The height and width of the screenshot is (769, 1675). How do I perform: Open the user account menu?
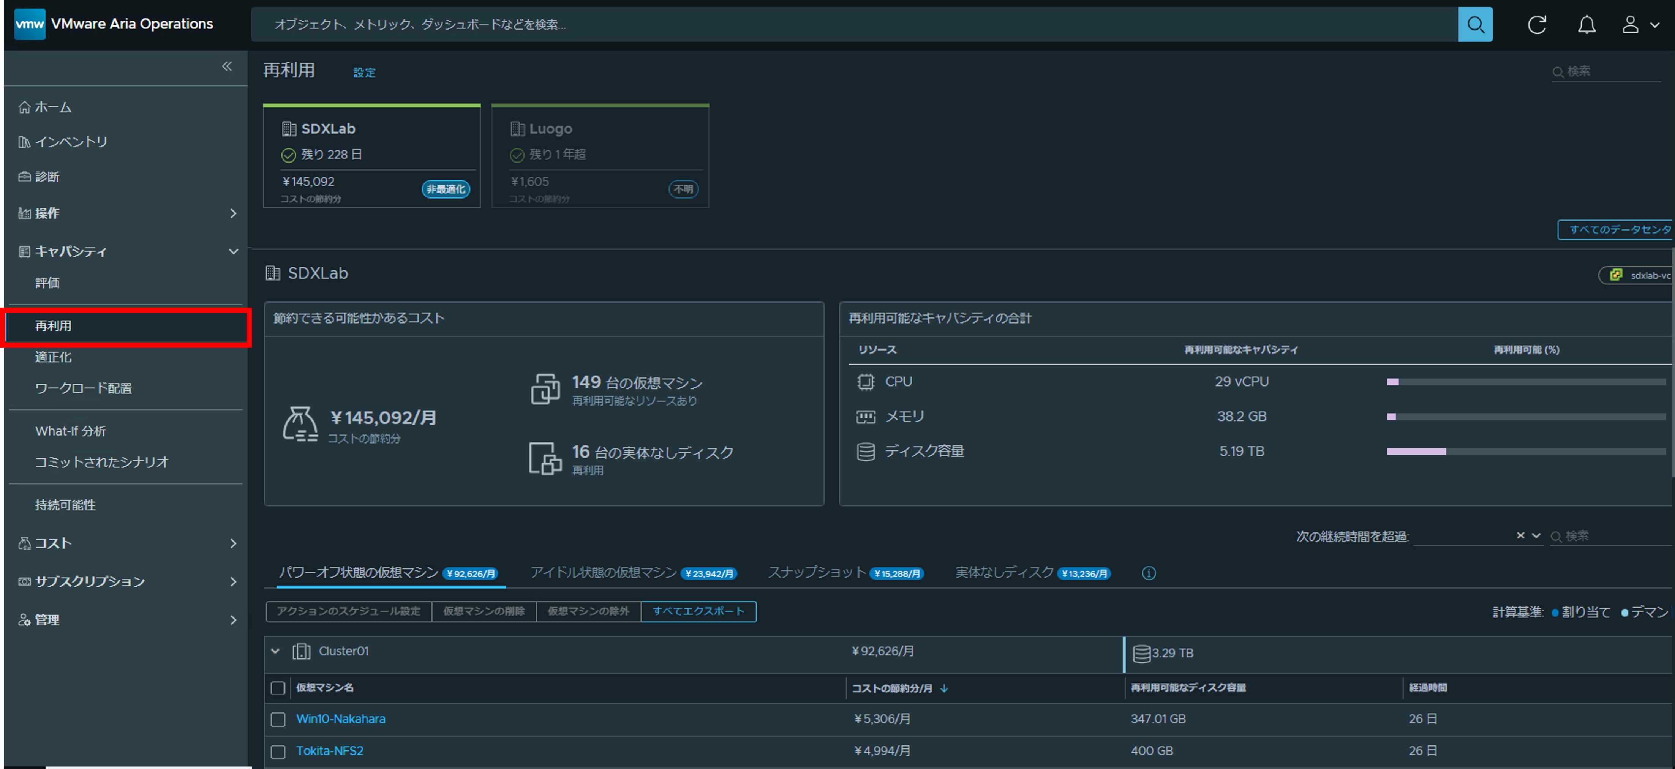(1640, 25)
